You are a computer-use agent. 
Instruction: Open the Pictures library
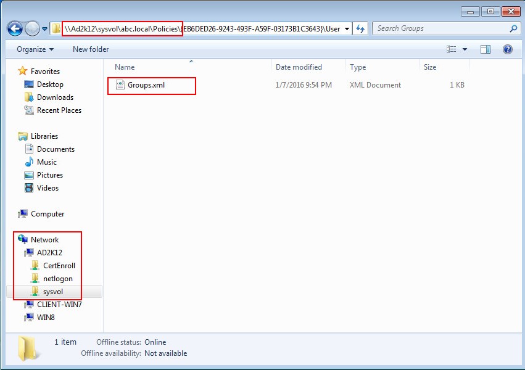50,175
